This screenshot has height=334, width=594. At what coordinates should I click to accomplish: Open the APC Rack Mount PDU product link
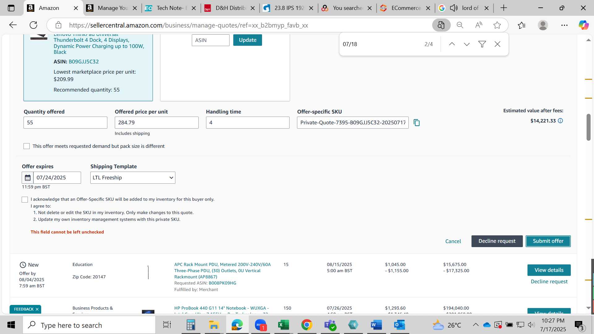pos(222,271)
